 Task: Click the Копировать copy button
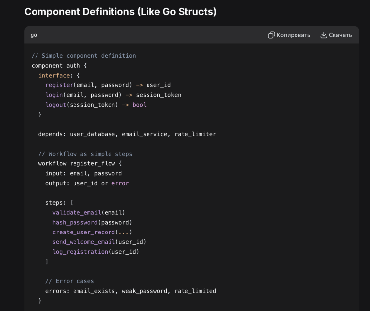pos(289,35)
